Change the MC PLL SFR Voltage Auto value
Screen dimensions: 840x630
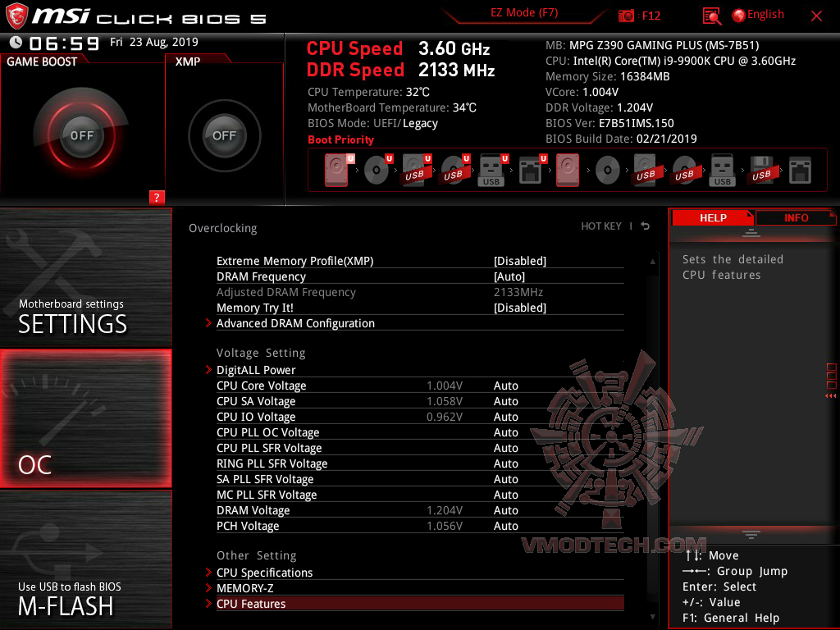coord(505,495)
